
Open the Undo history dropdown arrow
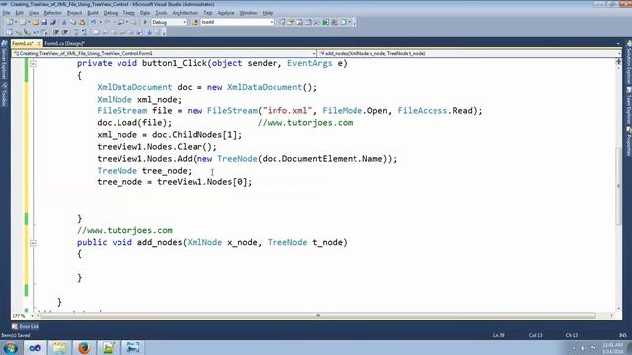pos(100,22)
